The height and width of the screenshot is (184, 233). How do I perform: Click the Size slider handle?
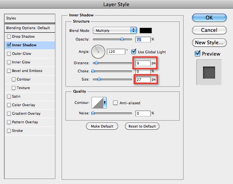click(99, 79)
